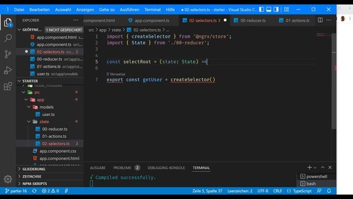Click the editor vertical scrollbar
This screenshot has height=199, width=353.
click(334, 81)
